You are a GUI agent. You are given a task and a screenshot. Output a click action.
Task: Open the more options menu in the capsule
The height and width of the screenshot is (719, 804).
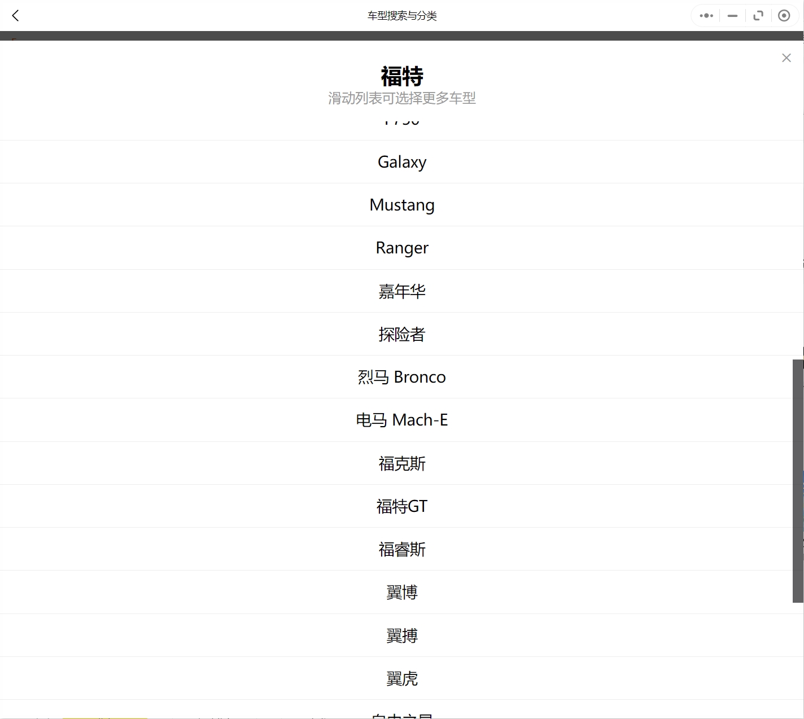point(705,15)
